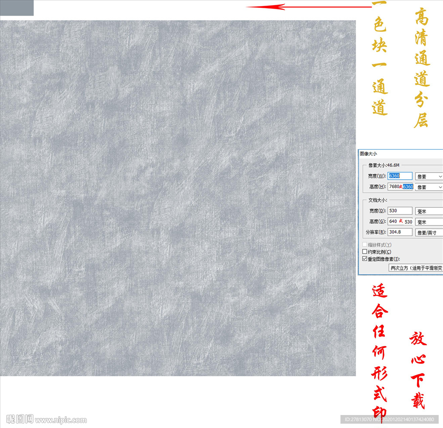Click the 宽度(W) label
The width and height of the screenshot is (443, 428).
coord(377,176)
